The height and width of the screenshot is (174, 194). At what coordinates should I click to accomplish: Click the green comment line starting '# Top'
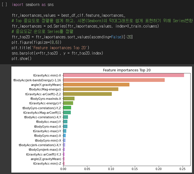[102, 21]
